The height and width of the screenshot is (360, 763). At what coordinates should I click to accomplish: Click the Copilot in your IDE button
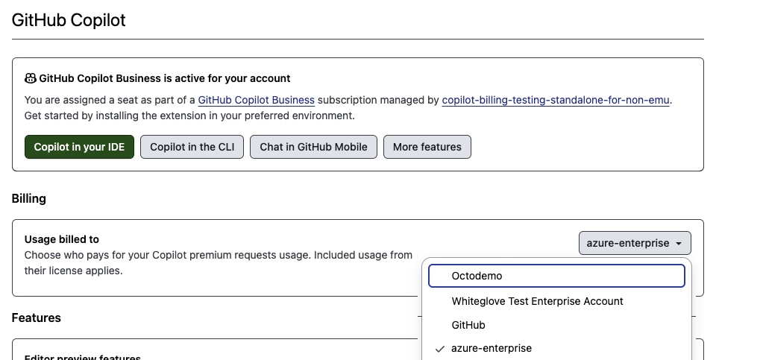[79, 147]
